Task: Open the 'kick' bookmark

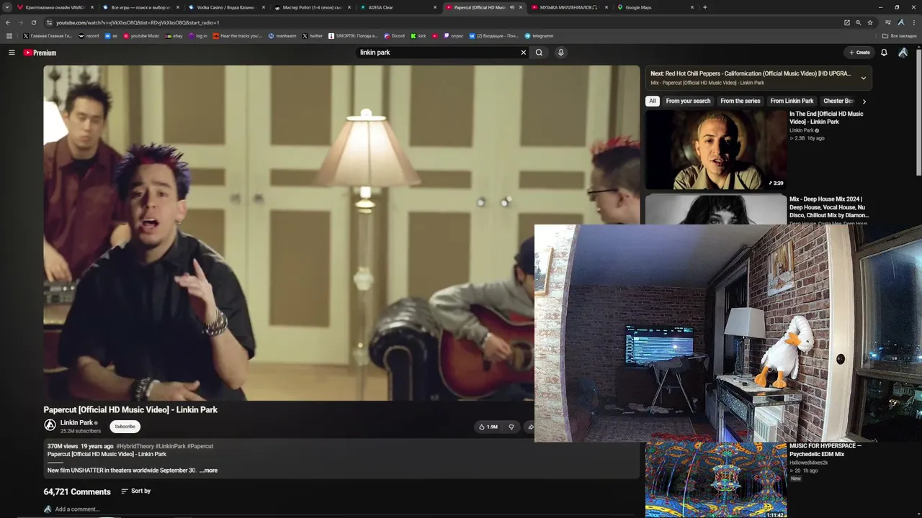Action: click(x=419, y=36)
